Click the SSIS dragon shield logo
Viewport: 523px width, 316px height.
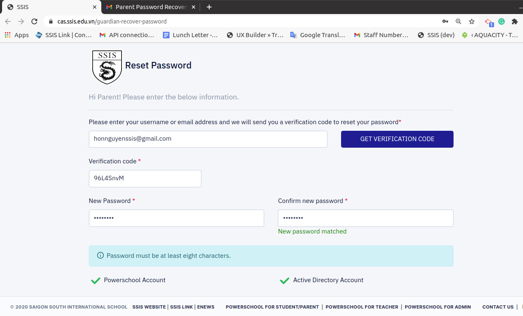click(107, 67)
